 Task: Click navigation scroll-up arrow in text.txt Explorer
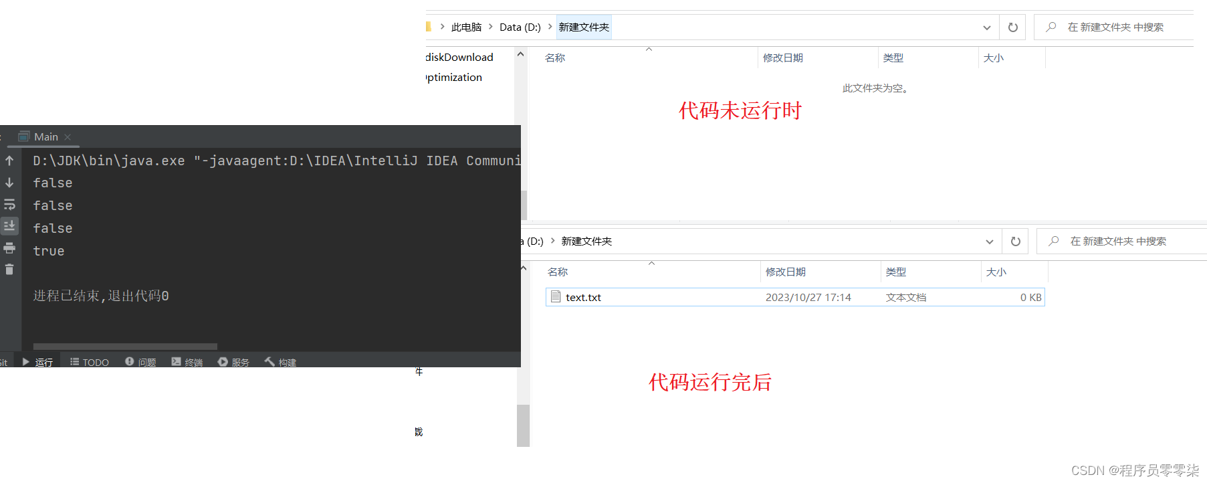(524, 268)
